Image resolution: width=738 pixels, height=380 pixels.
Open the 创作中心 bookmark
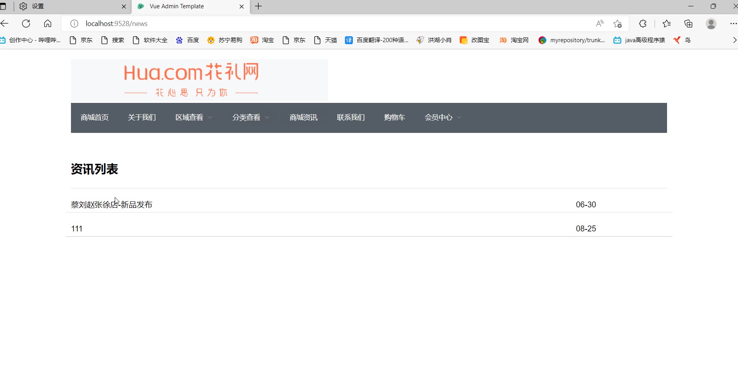pyautogui.click(x=31, y=40)
